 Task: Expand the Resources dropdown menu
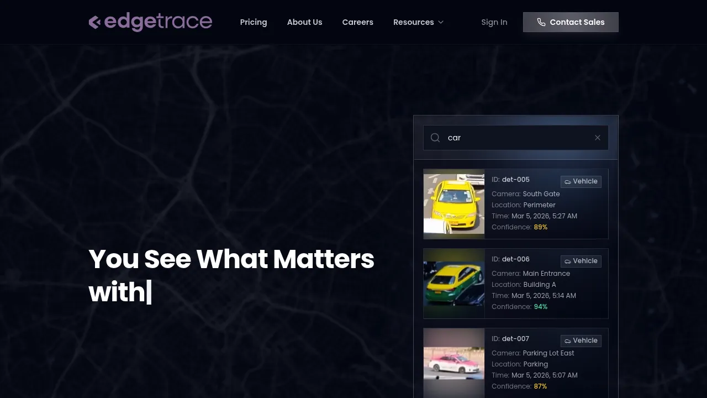(418, 22)
